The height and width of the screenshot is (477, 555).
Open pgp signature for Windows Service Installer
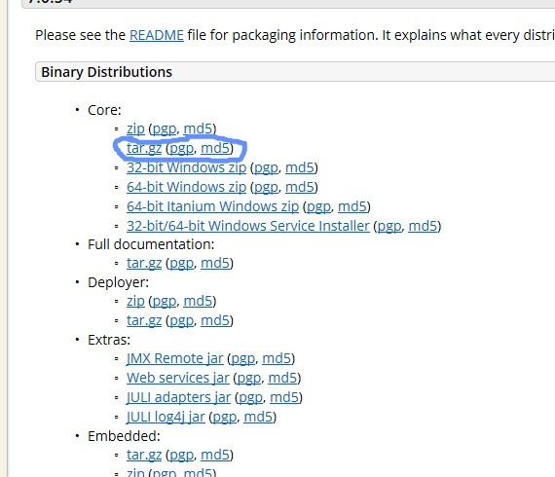(x=389, y=227)
